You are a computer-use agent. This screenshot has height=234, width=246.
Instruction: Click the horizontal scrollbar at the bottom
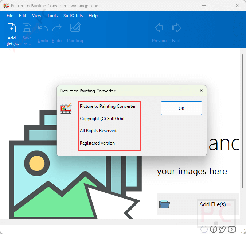91,222
